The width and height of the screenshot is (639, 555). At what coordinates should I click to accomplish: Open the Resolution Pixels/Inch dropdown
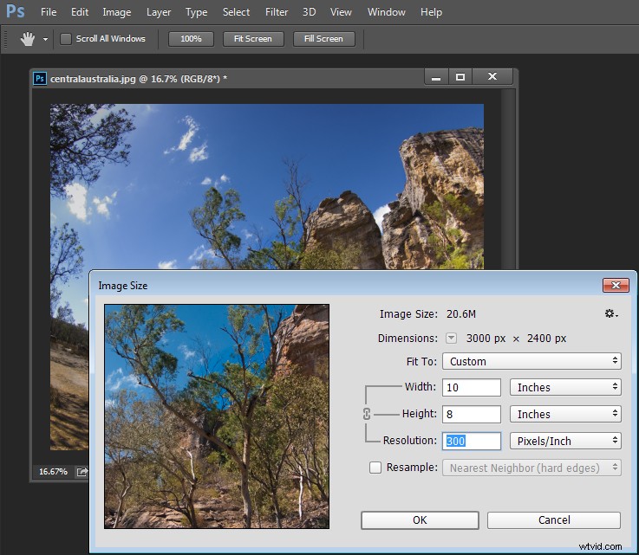point(565,441)
